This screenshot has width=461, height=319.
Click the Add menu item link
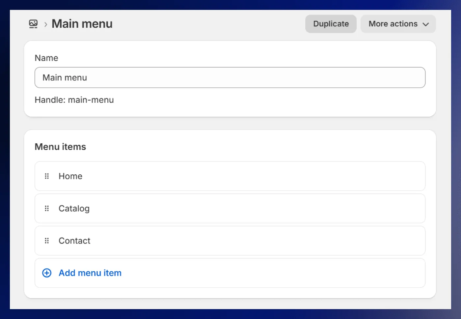tap(90, 273)
